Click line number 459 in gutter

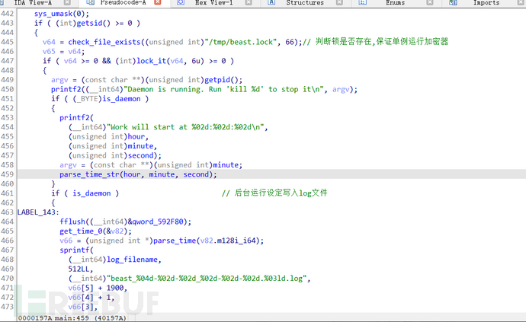[x=8, y=174]
